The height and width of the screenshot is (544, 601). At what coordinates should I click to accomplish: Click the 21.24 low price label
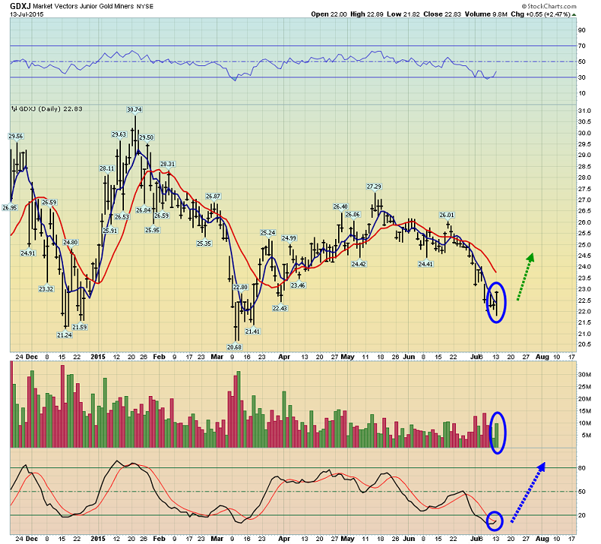(65, 335)
